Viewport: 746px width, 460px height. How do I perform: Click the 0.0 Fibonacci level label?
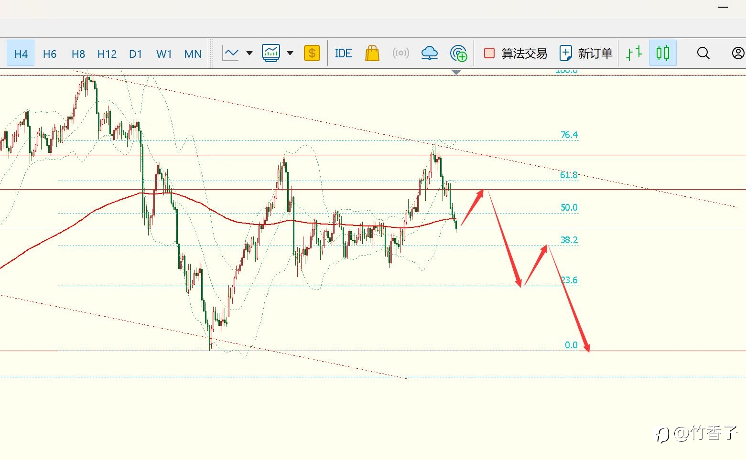point(571,345)
